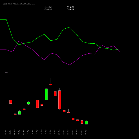
Task: Select the close value C: 1.55
Action: (x=48, y=7)
